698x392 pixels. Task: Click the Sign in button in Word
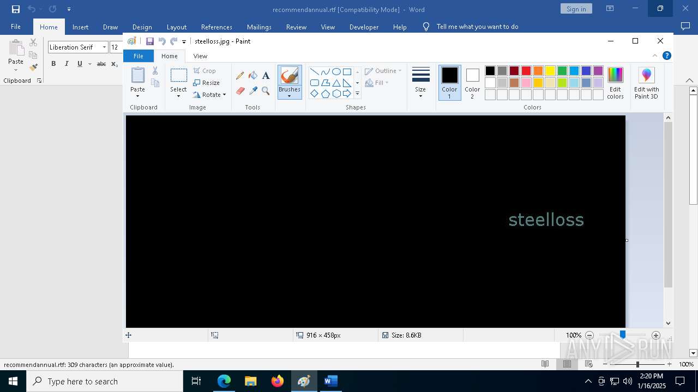pyautogui.click(x=576, y=9)
